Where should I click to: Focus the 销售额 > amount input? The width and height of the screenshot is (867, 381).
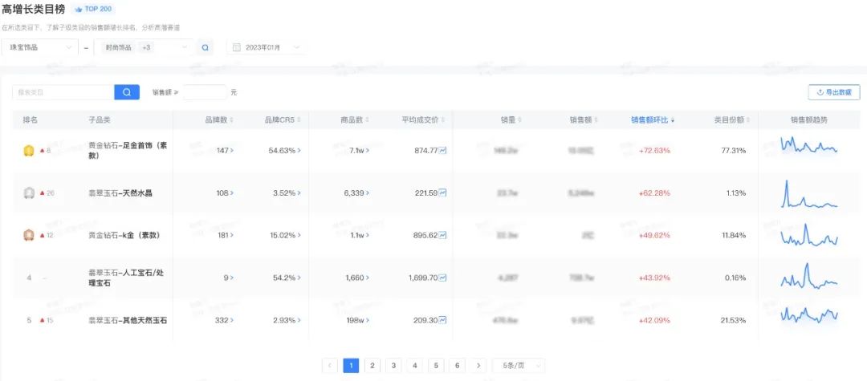click(205, 92)
